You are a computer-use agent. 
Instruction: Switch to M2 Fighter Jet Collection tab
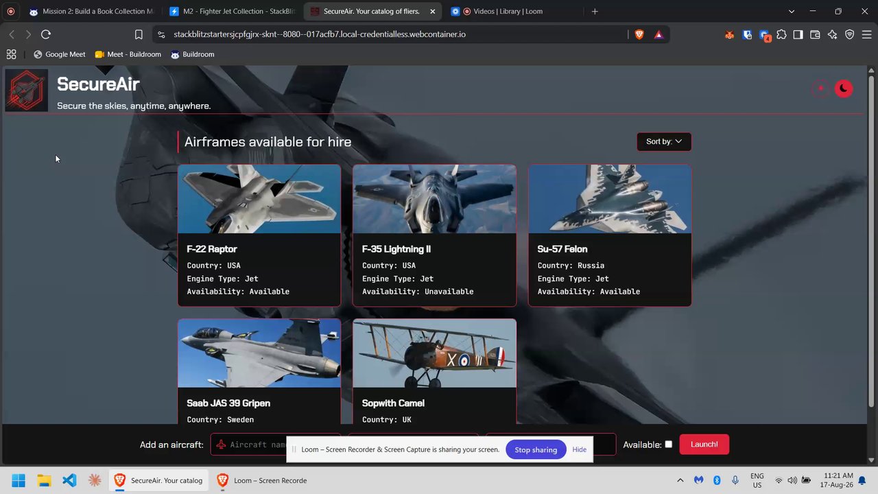coord(232,12)
